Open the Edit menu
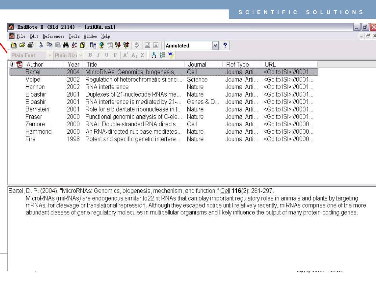This screenshot has height=282, width=376. click(34, 36)
